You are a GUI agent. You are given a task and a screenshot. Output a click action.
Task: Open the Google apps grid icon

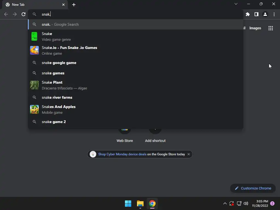tap(271, 28)
